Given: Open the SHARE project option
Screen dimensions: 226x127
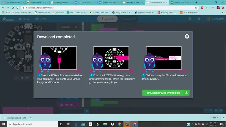Looking at the screenshot, I should click(x=41, y=19).
